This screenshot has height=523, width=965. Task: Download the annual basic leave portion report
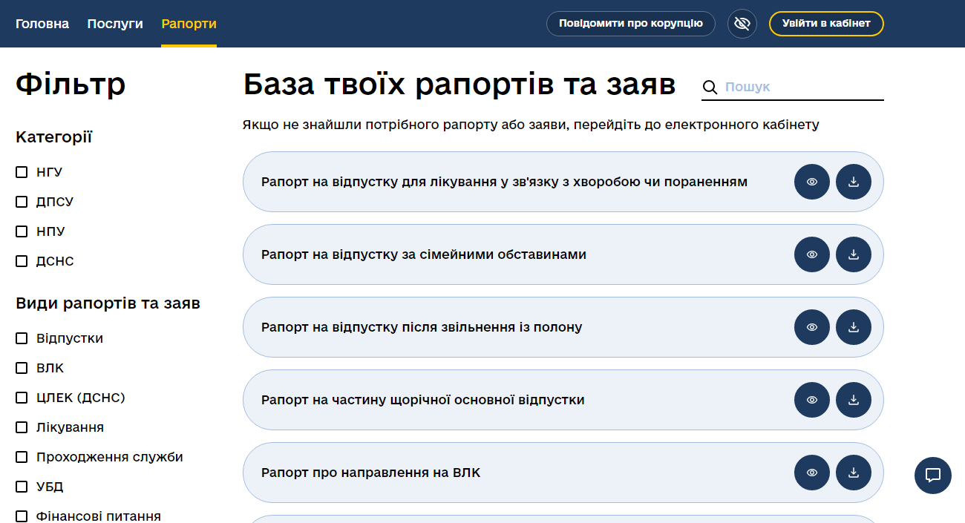[x=854, y=400]
